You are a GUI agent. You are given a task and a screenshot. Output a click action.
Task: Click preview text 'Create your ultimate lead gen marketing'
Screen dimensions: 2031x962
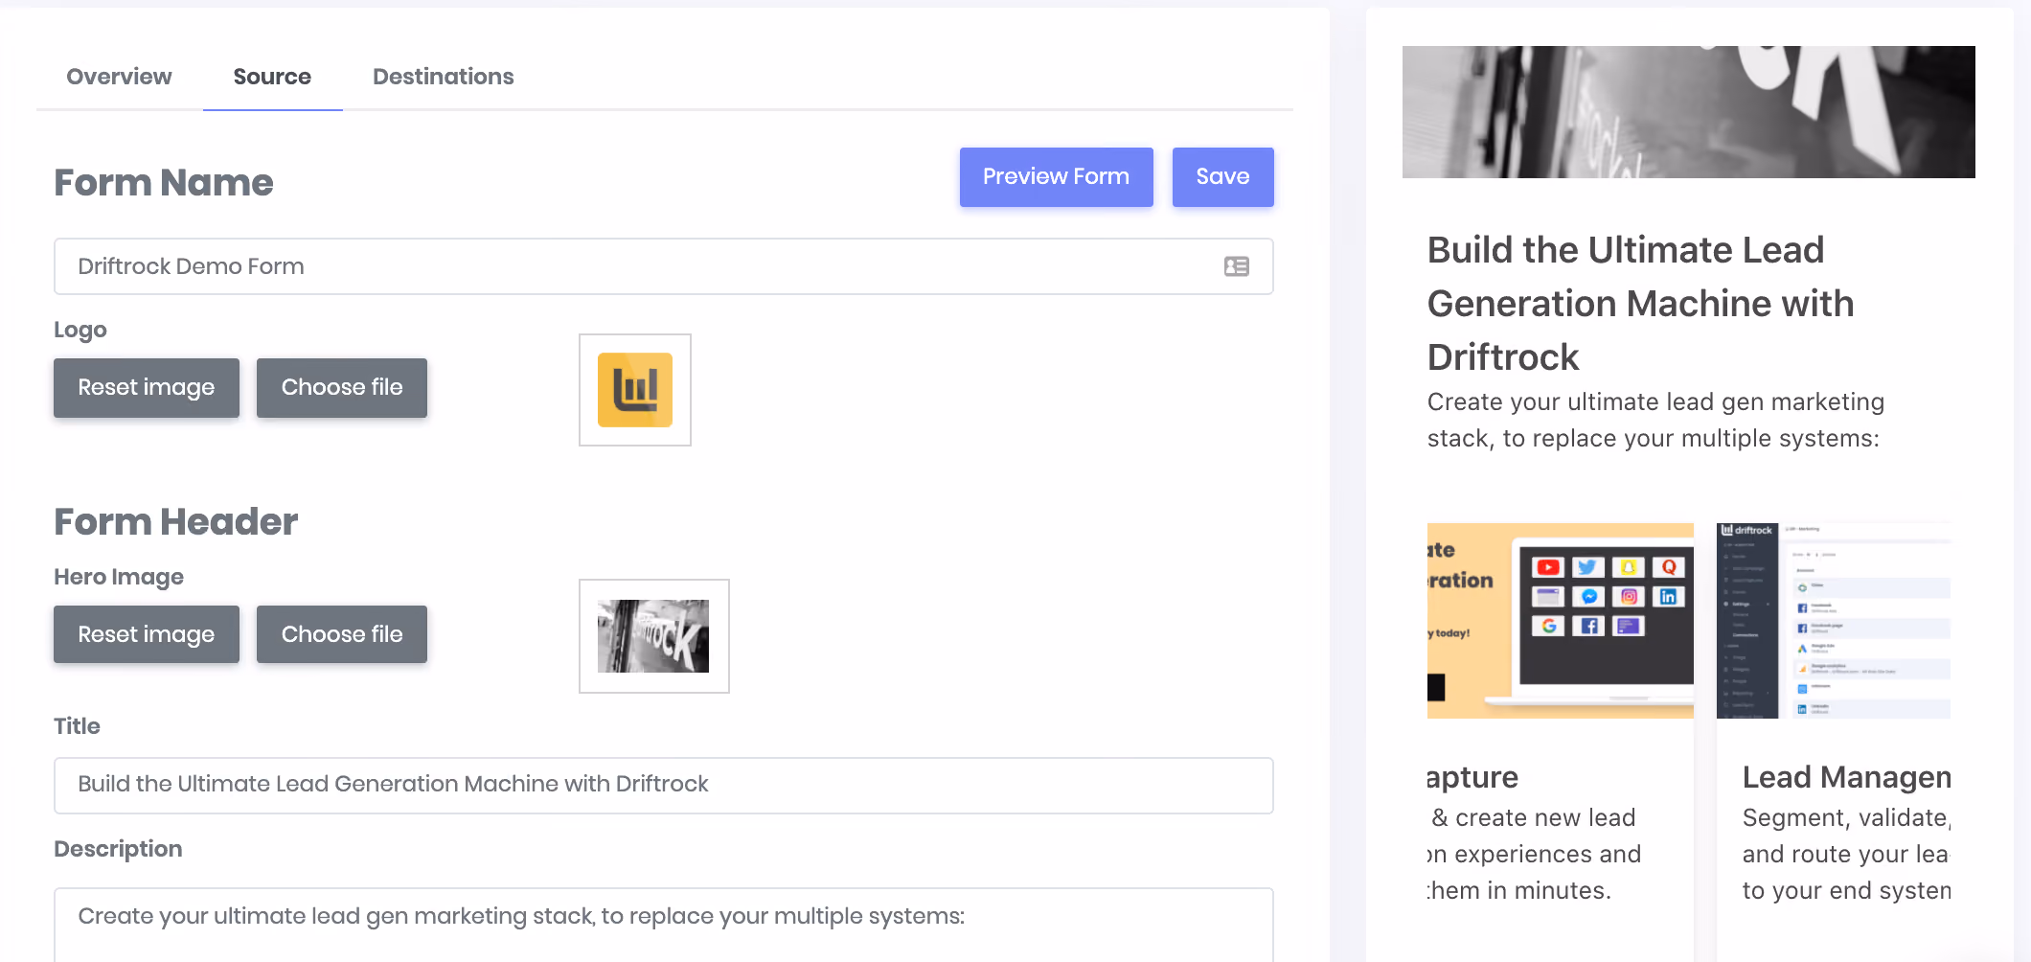1655,402
